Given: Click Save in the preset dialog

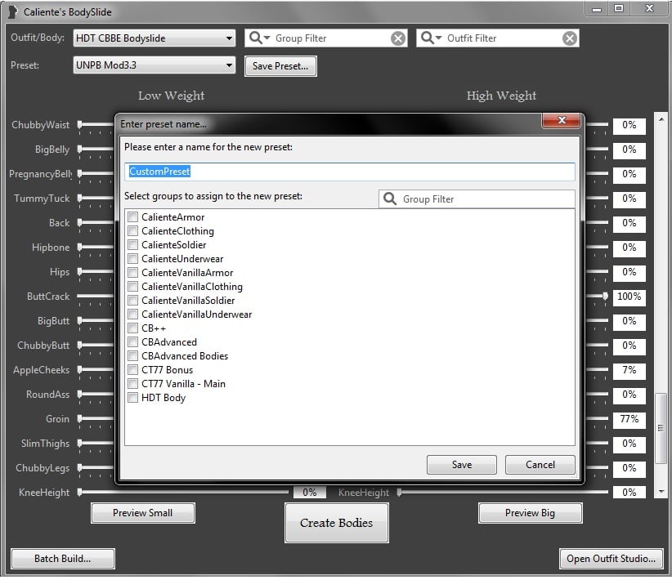Looking at the screenshot, I should [x=462, y=465].
